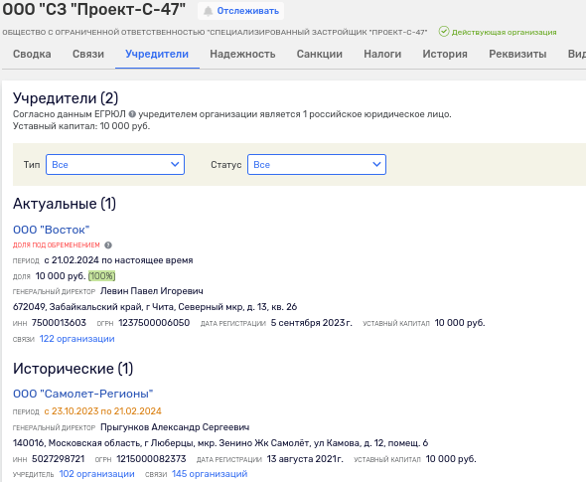Click the chevron arrow in Тип combo box

tap(175, 164)
